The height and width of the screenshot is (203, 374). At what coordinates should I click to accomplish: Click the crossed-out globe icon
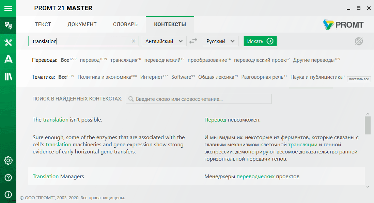[359, 41]
